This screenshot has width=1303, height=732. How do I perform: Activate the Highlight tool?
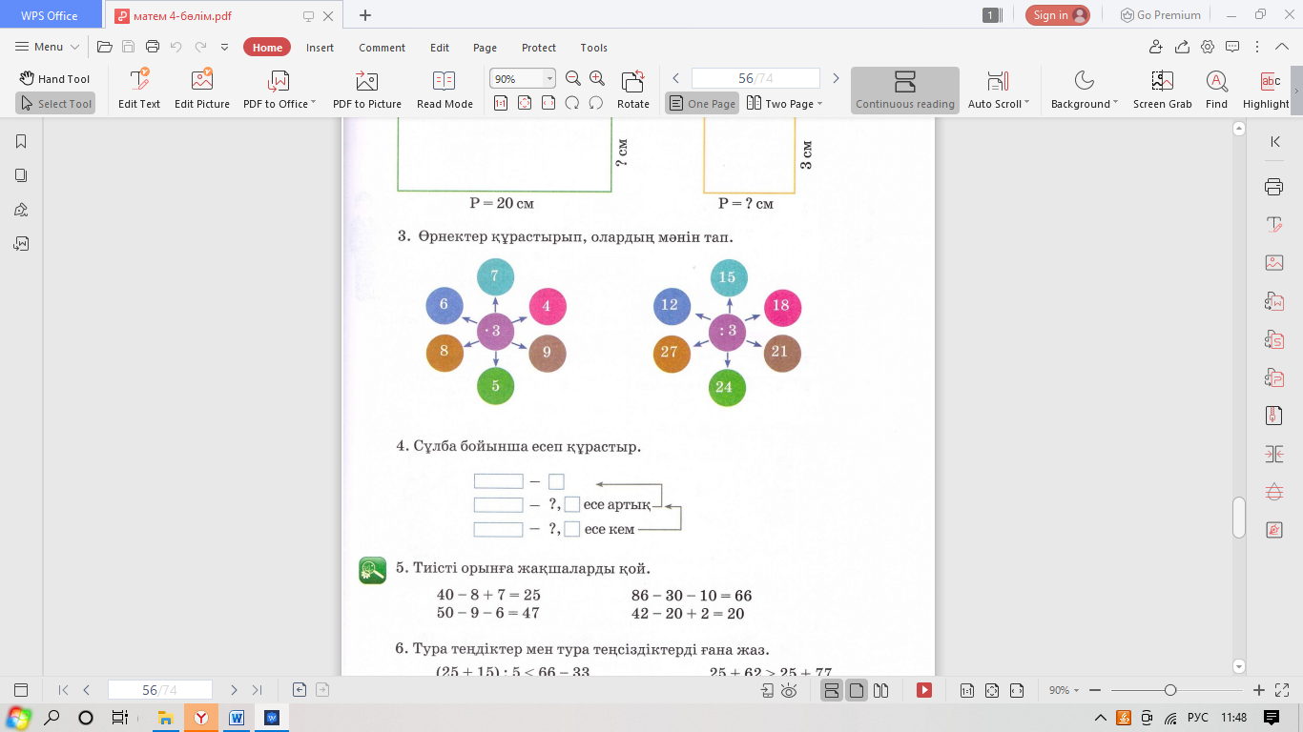[1267, 90]
